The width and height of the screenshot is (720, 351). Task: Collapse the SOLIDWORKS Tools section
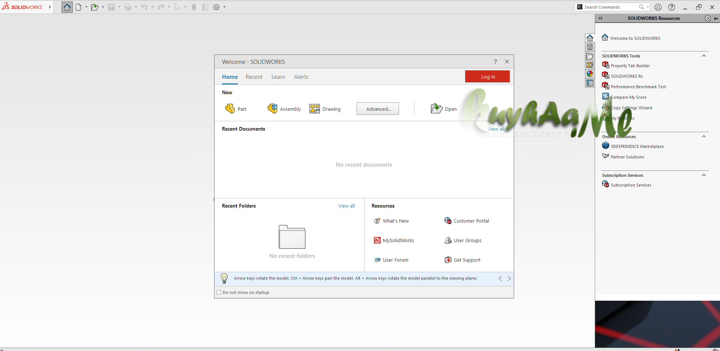[x=704, y=56]
